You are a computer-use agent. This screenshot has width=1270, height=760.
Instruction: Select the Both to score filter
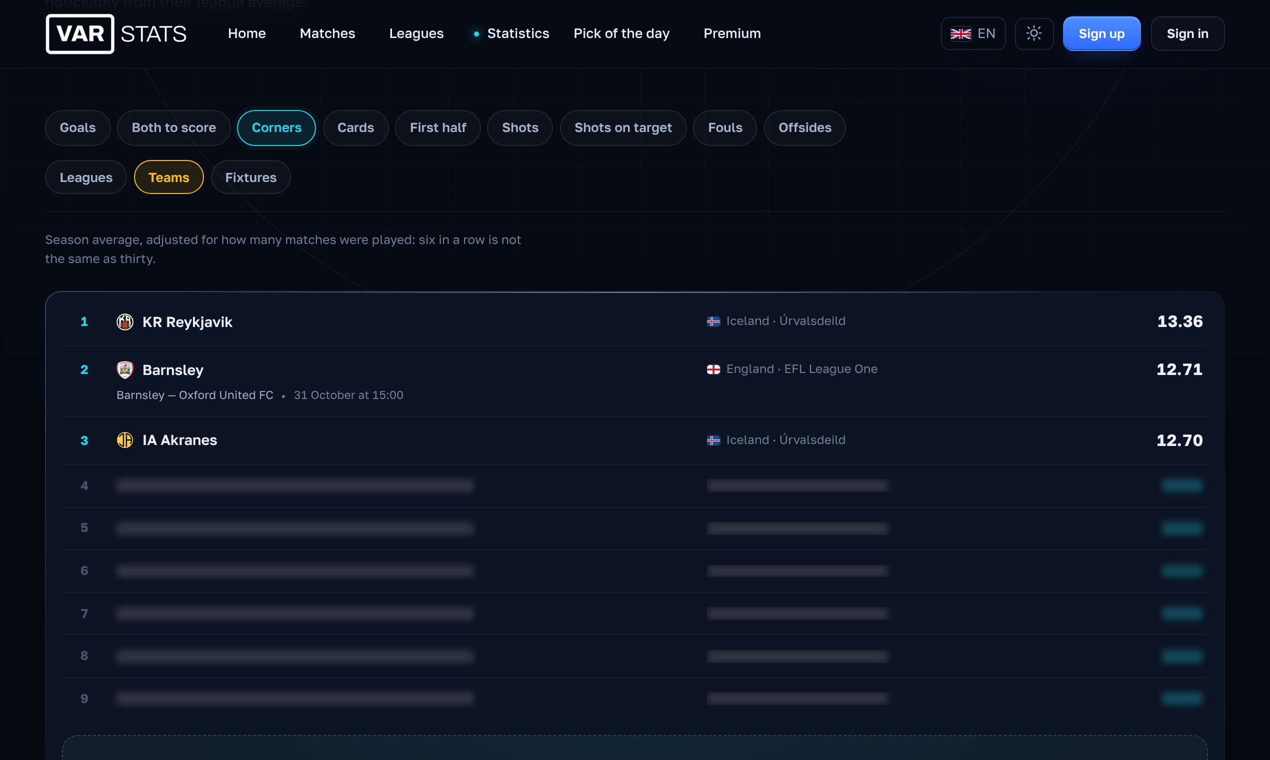pyautogui.click(x=173, y=127)
